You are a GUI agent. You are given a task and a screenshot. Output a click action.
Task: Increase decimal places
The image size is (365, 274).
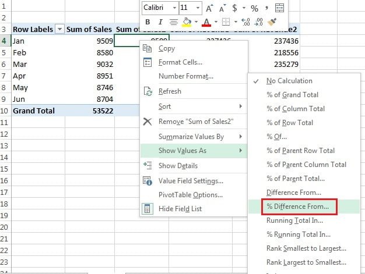click(246, 22)
